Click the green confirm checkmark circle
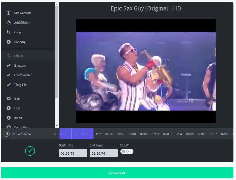236x180 pixels. [30, 151]
